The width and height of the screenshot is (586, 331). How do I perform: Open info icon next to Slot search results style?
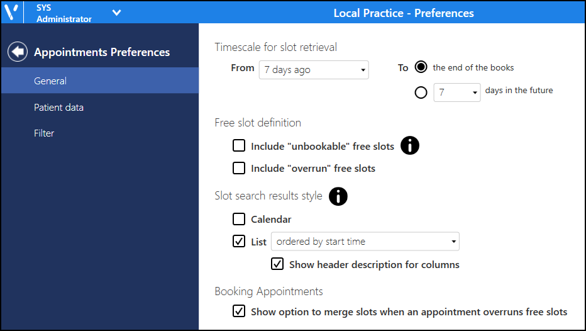(x=338, y=196)
